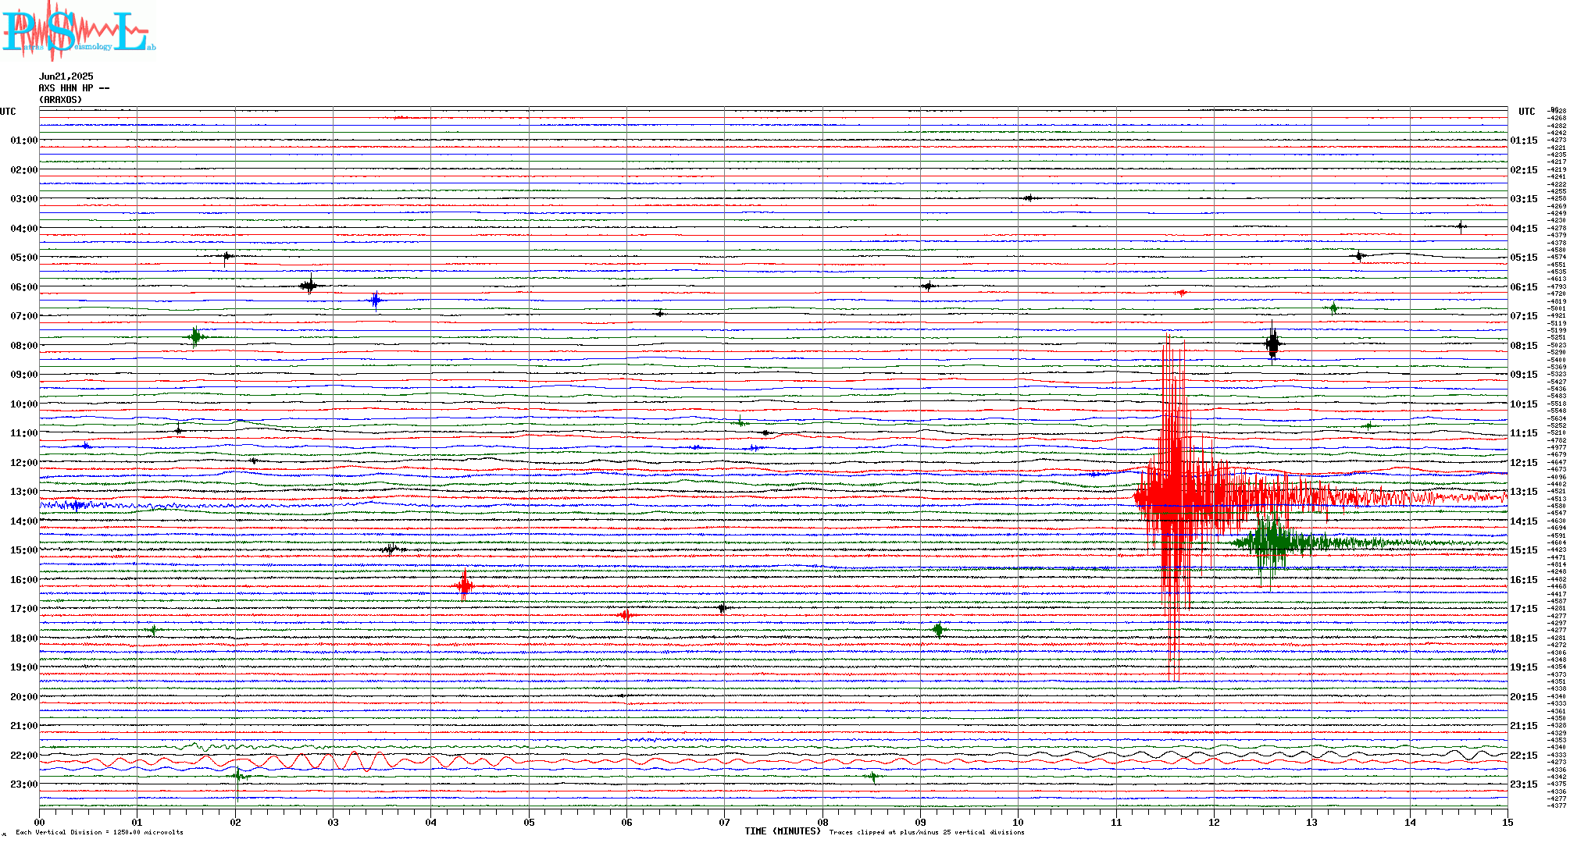Click the black event burst on 08:00 trace
The width and height of the screenshot is (1570, 843).
(x=1273, y=343)
